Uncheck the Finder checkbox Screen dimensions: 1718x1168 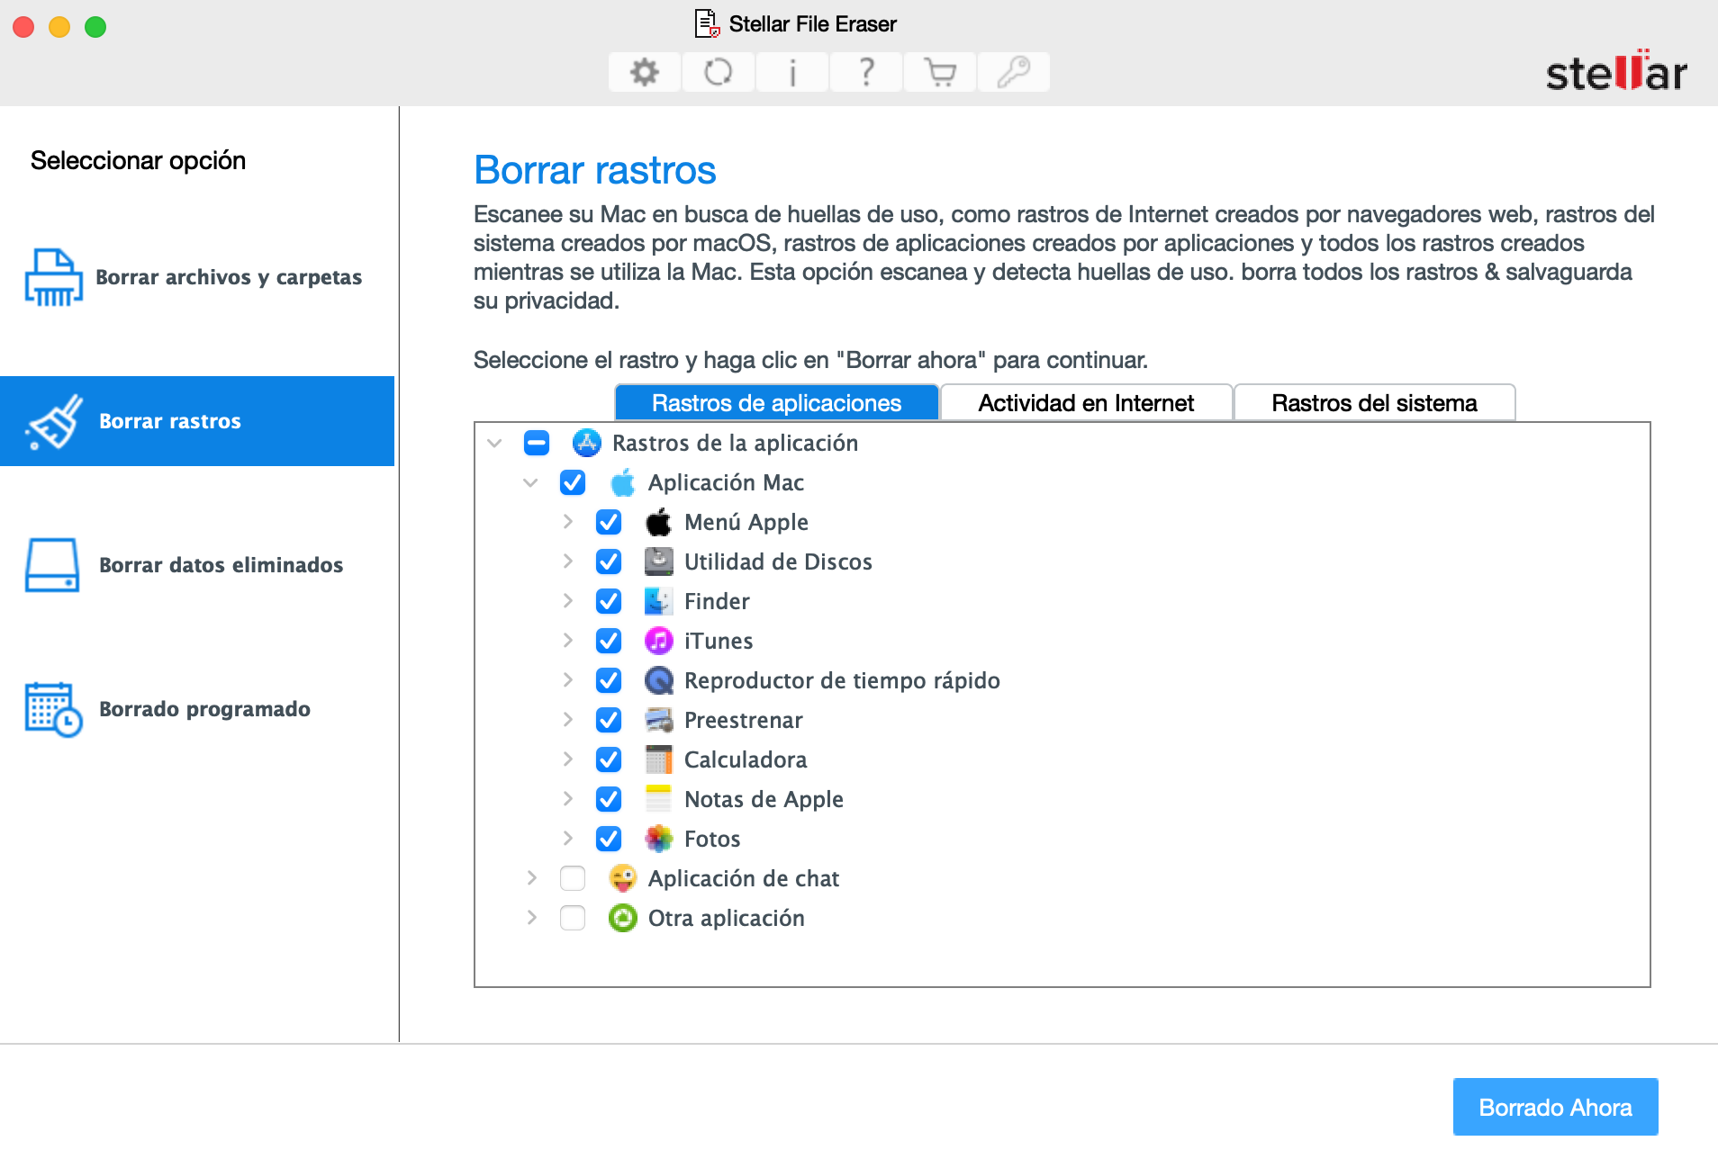[609, 601]
